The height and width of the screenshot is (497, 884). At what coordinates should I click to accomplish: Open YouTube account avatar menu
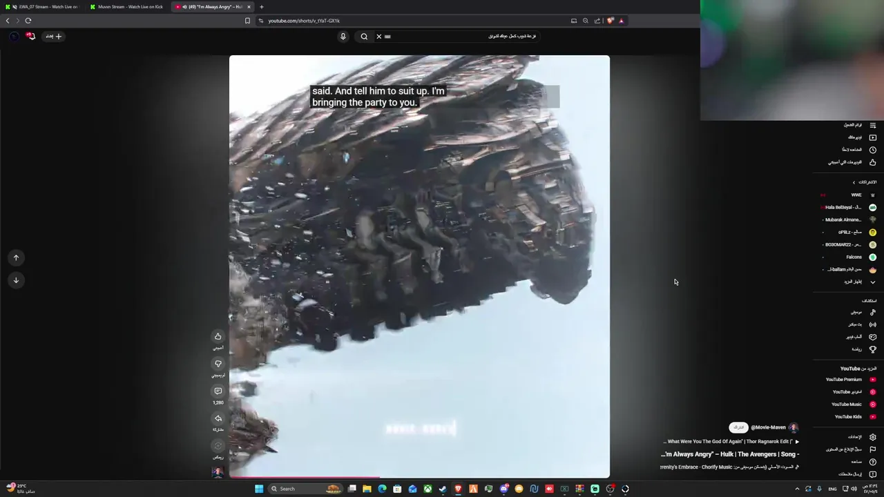[14, 36]
